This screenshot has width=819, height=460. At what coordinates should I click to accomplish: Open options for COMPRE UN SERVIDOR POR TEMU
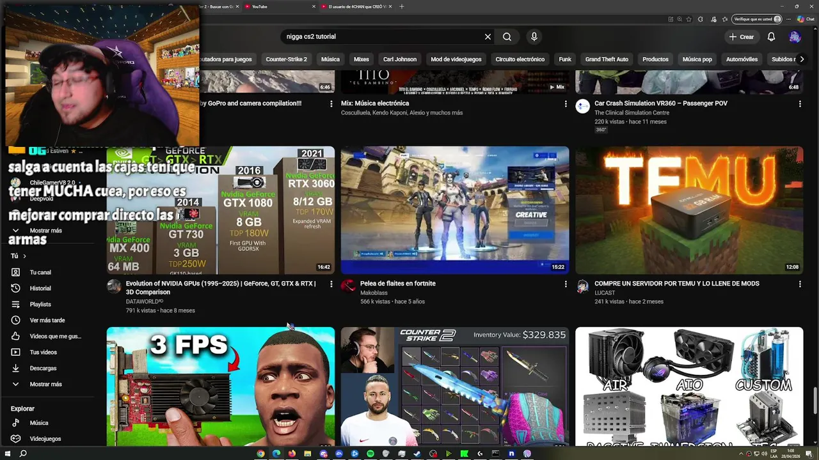click(800, 284)
